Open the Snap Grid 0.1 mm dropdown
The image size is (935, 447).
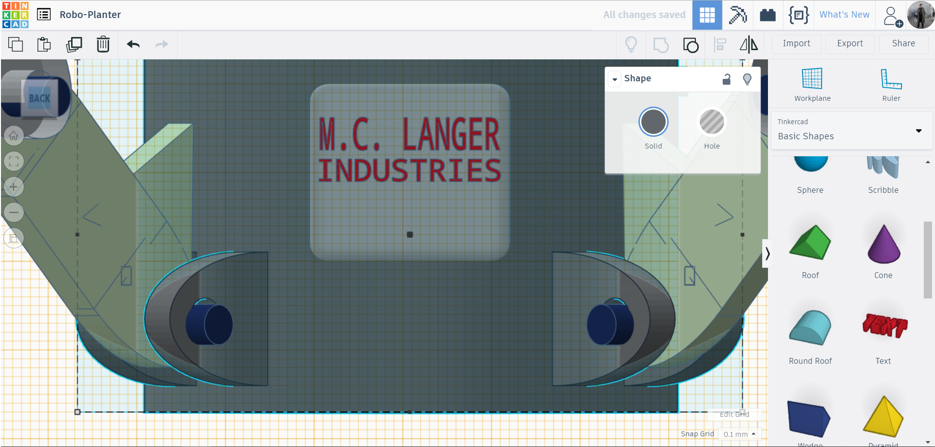pos(739,434)
